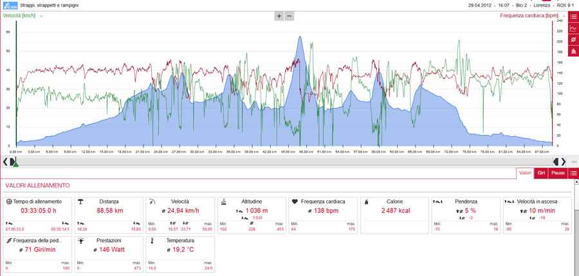Open the chart list menu icon
This screenshot has height=276, width=579.
coord(573,17)
